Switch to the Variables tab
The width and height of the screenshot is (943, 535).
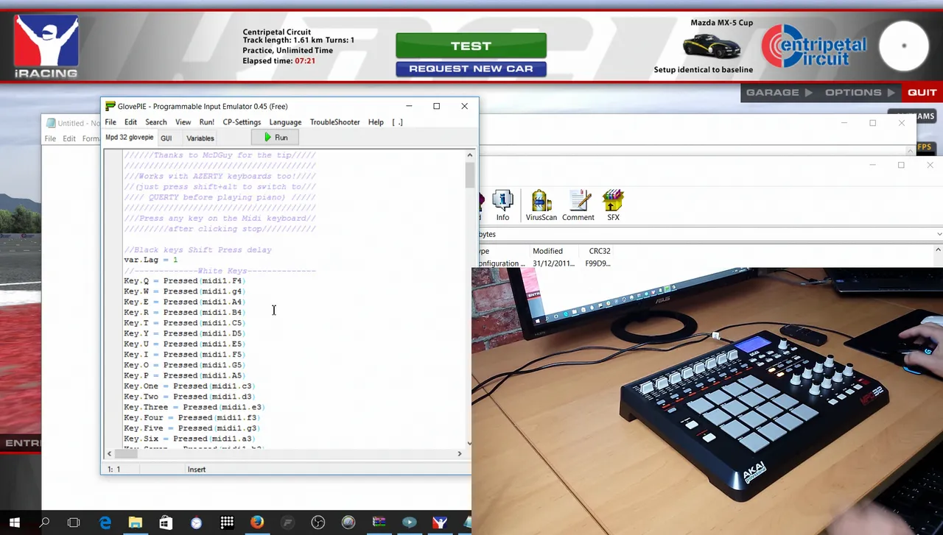click(x=200, y=138)
